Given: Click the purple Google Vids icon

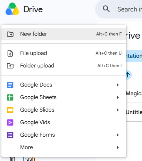Looking at the screenshot, I should click(x=10, y=122).
